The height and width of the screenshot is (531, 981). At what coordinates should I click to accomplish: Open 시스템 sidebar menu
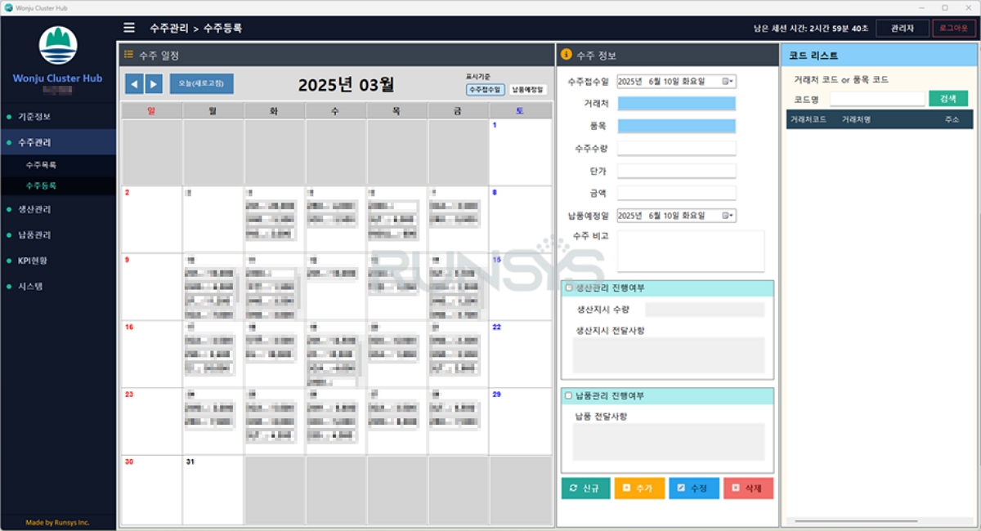pos(58,287)
